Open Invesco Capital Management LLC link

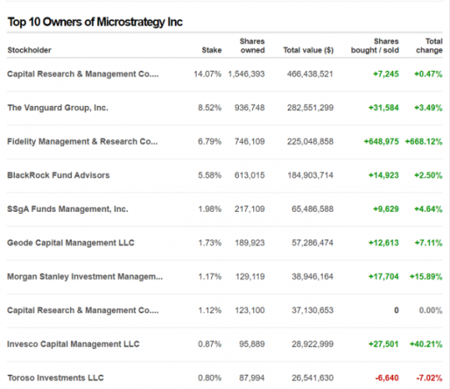[73, 344]
